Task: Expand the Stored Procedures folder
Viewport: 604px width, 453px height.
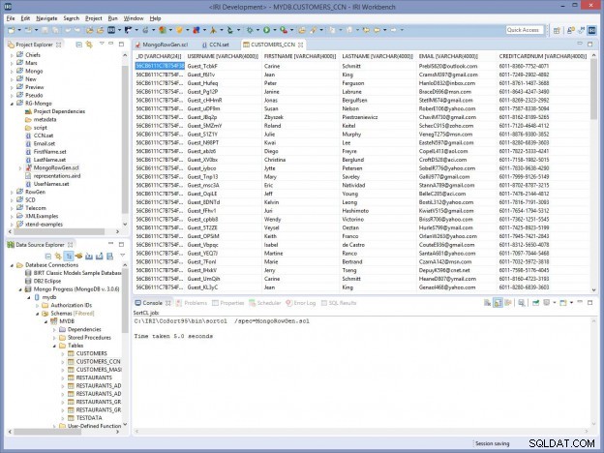Action: [x=54, y=338]
